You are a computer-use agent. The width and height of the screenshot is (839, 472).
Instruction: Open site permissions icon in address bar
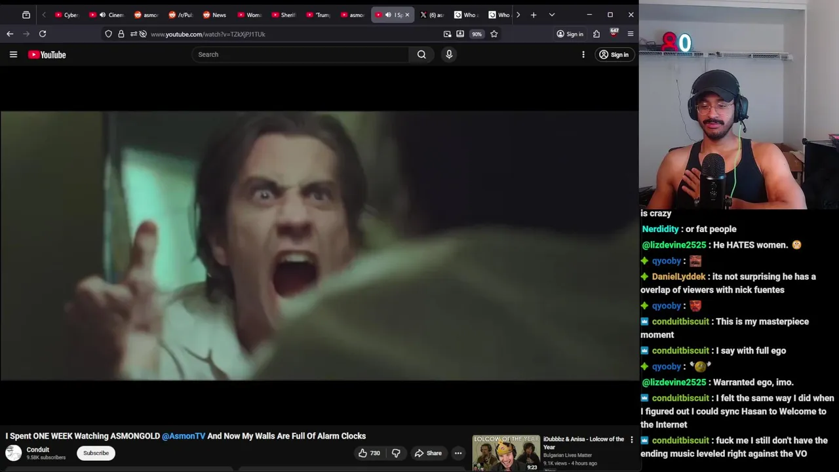click(x=134, y=34)
